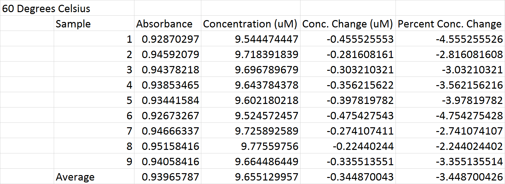Screen dimensions: 505x184
Task: Click the 'Percent Conc. Change' header cell
Action: 449,24
